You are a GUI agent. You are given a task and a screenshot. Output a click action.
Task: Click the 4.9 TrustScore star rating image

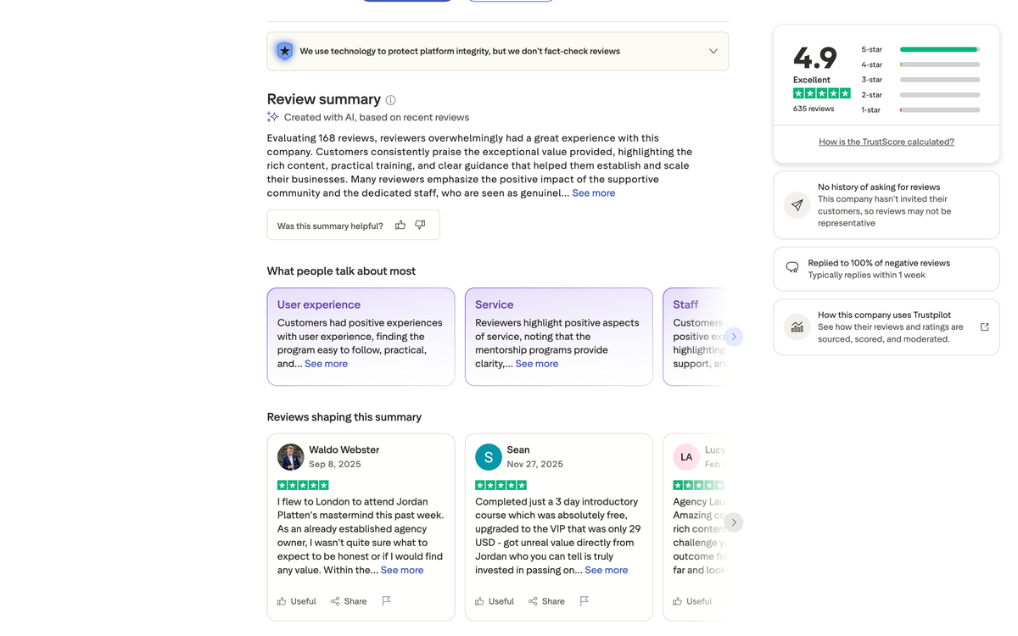[x=822, y=93]
